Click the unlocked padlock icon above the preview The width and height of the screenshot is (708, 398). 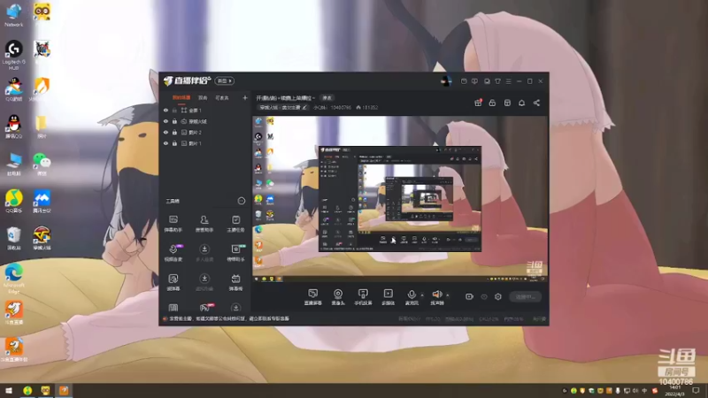[x=492, y=103]
